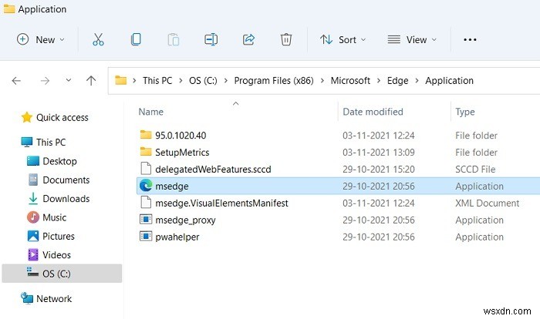Select Network in navigation pane
540x319 pixels.
pos(54,299)
